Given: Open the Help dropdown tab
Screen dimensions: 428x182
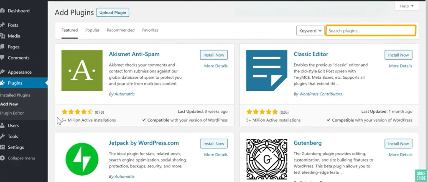Looking at the screenshot, I should 407,6.
